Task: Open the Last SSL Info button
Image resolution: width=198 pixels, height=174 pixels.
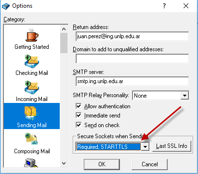Action: [172, 146]
